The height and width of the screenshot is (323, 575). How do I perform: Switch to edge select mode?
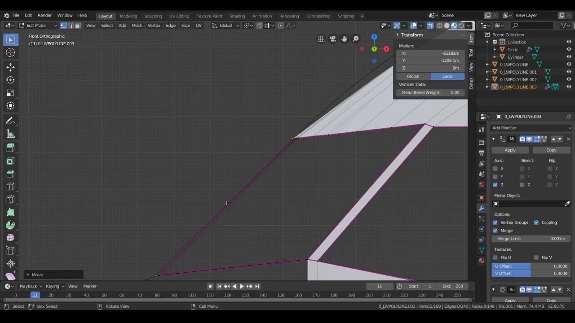tap(71, 26)
